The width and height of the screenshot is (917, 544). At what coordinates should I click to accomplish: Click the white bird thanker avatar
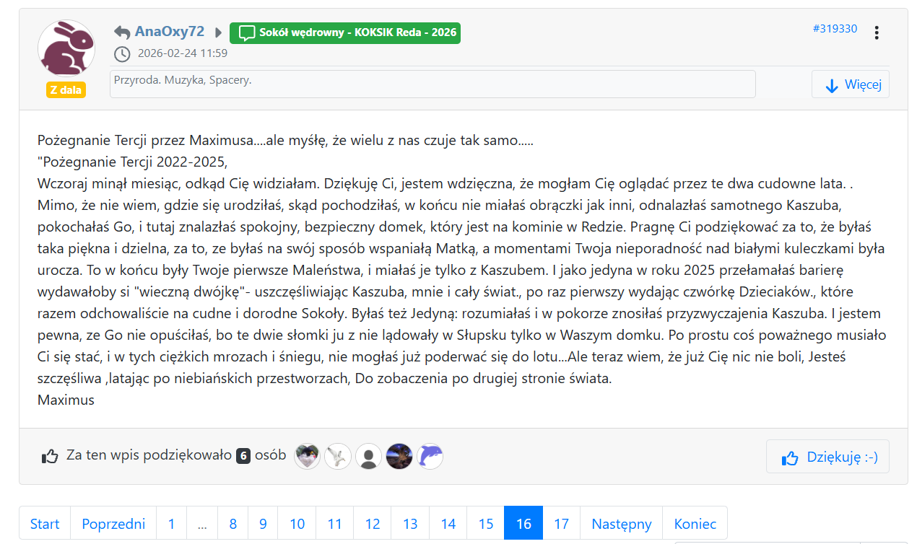pos(338,456)
